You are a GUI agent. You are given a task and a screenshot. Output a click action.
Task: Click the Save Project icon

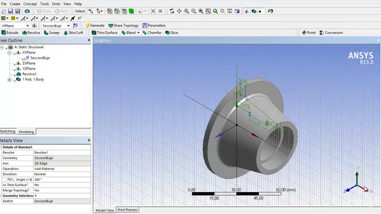(x=10, y=11)
